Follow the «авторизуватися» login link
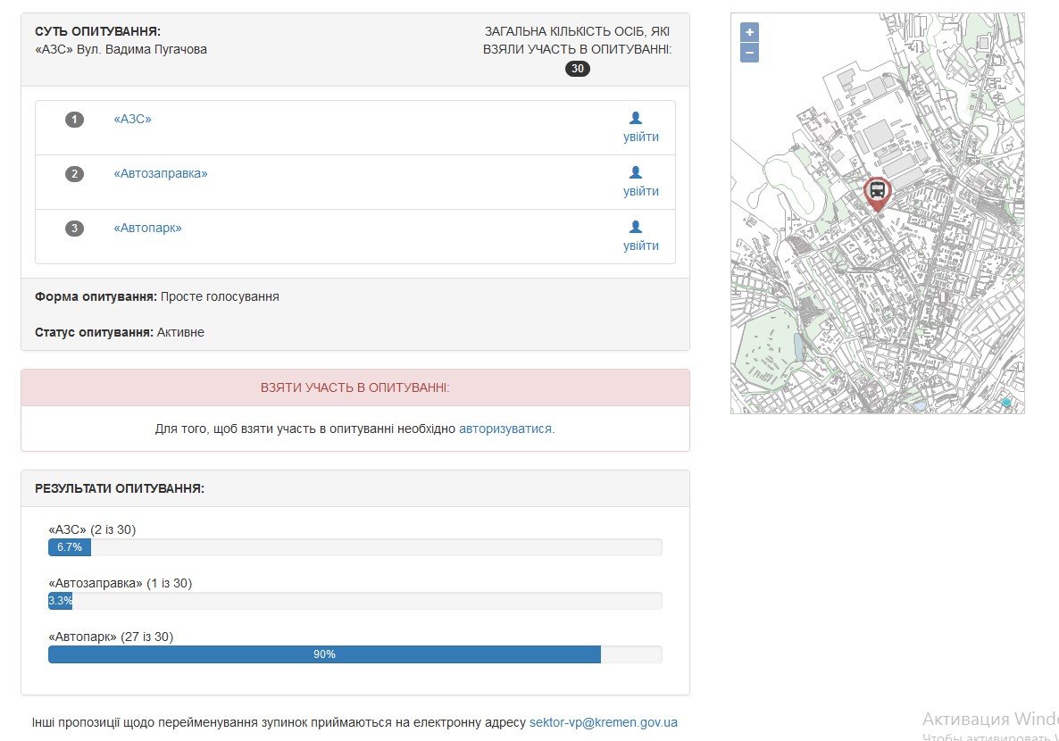Viewport: 1059px width, 741px height. (x=505, y=429)
